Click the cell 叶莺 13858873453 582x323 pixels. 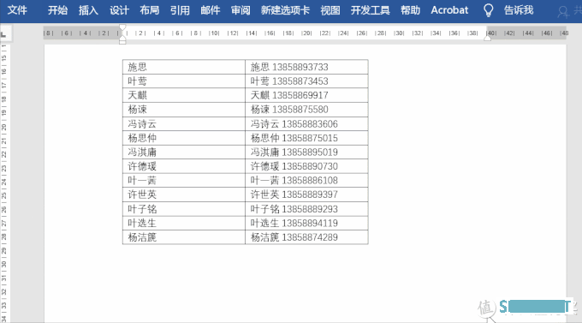click(306, 81)
